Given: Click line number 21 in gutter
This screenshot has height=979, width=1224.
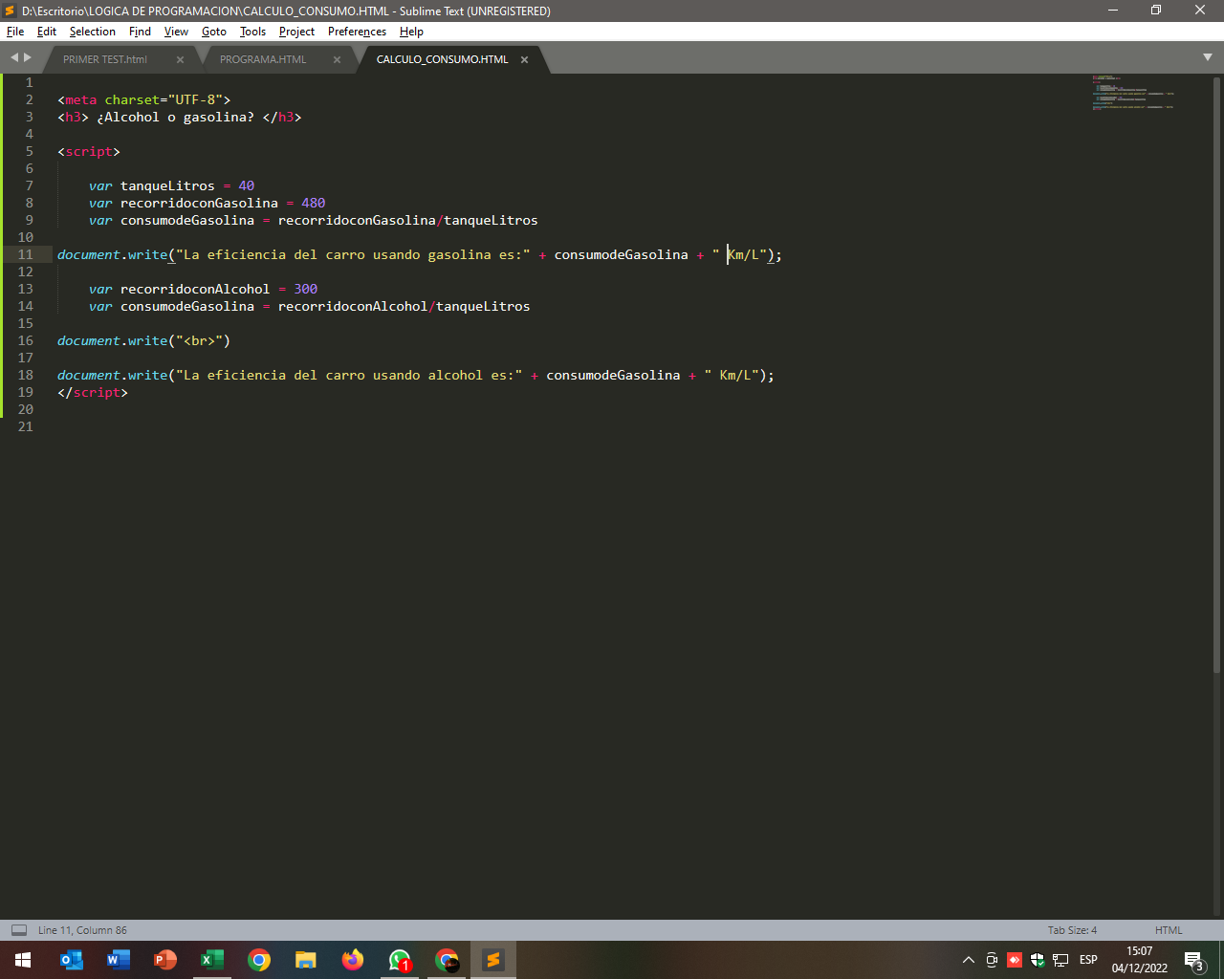Looking at the screenshot, I should [x=26, y=426].
